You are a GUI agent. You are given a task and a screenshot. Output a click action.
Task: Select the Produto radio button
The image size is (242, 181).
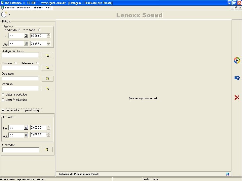(x=15, y=63)
